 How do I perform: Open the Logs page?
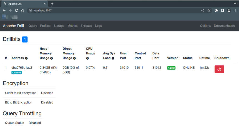click(x=98, y=26)
